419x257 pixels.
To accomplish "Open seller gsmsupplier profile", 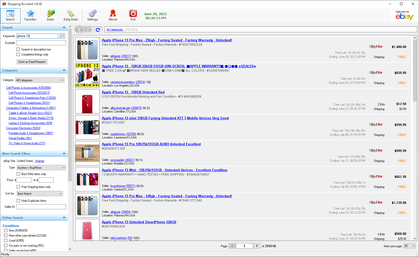I will click(x=117, y=160).
